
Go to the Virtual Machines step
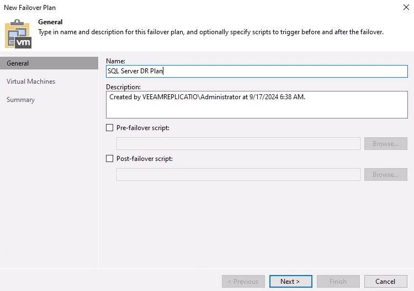pyautogui.click(x=31, y=82)
